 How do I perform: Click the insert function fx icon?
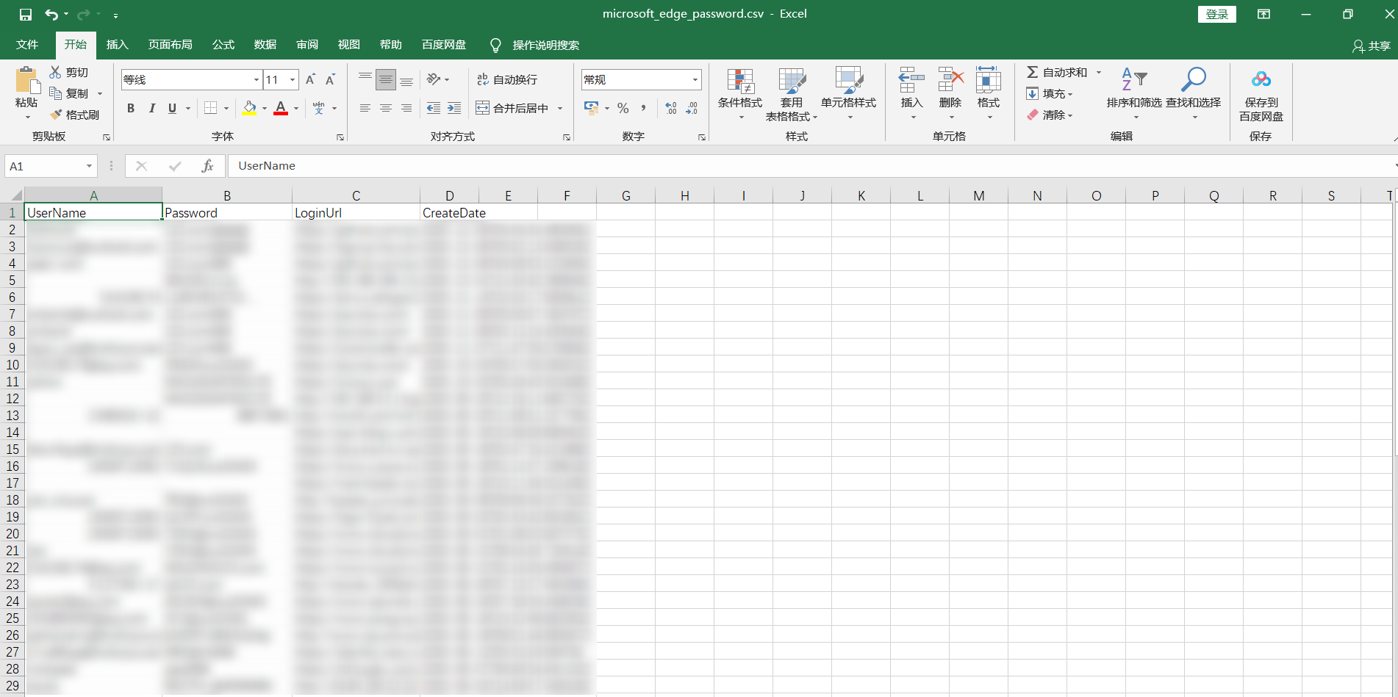point(207,166)
